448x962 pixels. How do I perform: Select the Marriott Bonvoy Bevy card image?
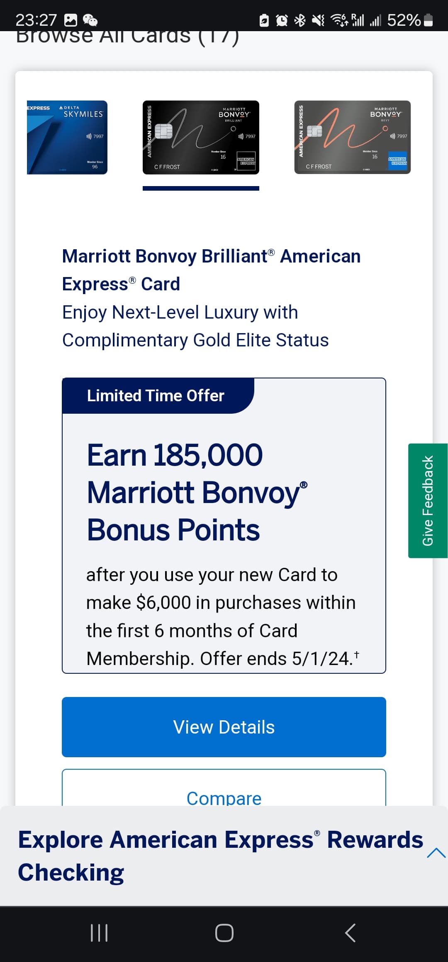click(x=352, y=137)
